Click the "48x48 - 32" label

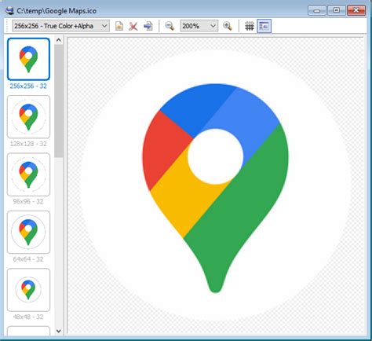point(28,317)
